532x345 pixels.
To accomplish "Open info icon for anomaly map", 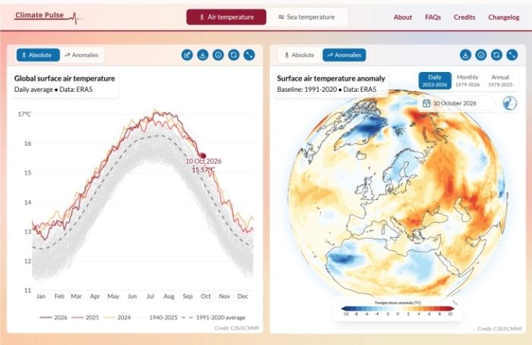I will pyautogui.click(x=481, y=55).
